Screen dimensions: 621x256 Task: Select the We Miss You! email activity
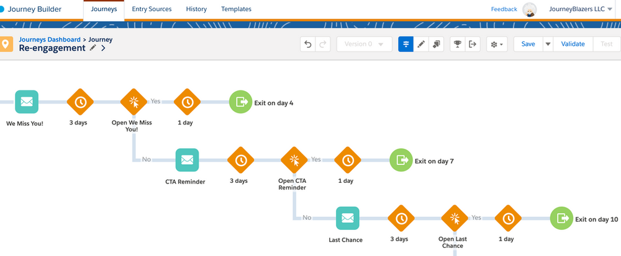point(27,102)
